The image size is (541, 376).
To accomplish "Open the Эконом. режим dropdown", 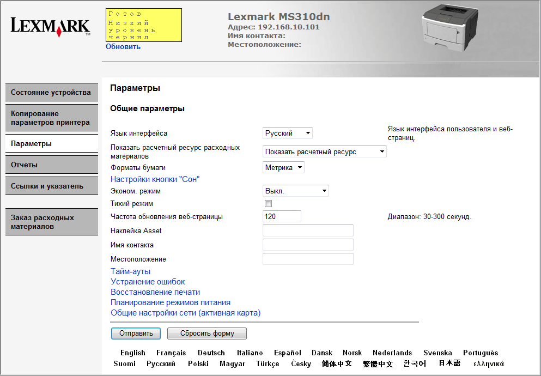I will point(296,191).
